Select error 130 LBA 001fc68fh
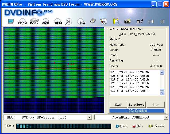The image size is (170, 134). click(x=129, y=91)
